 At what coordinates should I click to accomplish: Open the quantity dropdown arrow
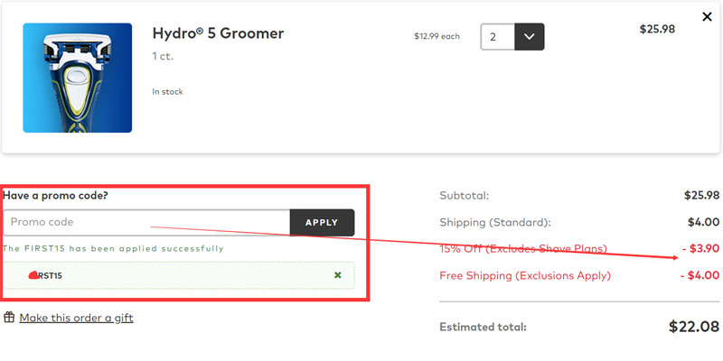point(530,37)
